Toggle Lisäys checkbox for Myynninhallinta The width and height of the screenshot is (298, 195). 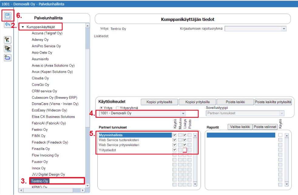[x=185, y=135]
